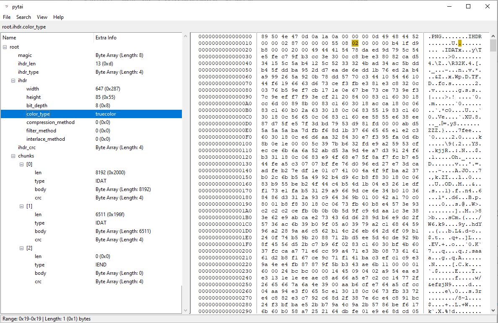This screenshot has width=498, height=323.
Task: Collapse chunk [1] node
Action: click(x=22, y=206)
